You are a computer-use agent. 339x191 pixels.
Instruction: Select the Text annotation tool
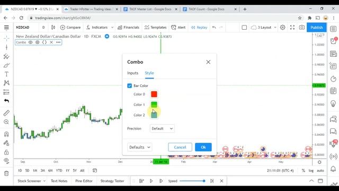click(x=6, y=74)
